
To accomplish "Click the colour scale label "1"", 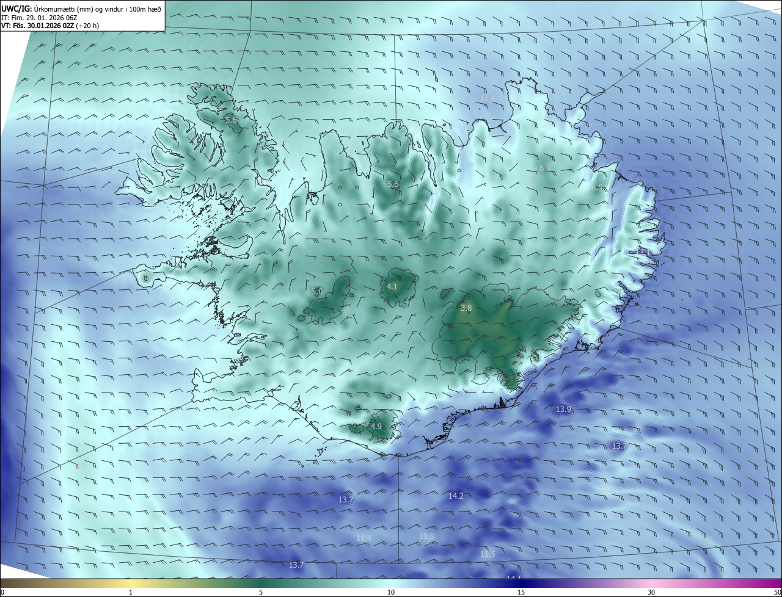I will tap(131, 592).
